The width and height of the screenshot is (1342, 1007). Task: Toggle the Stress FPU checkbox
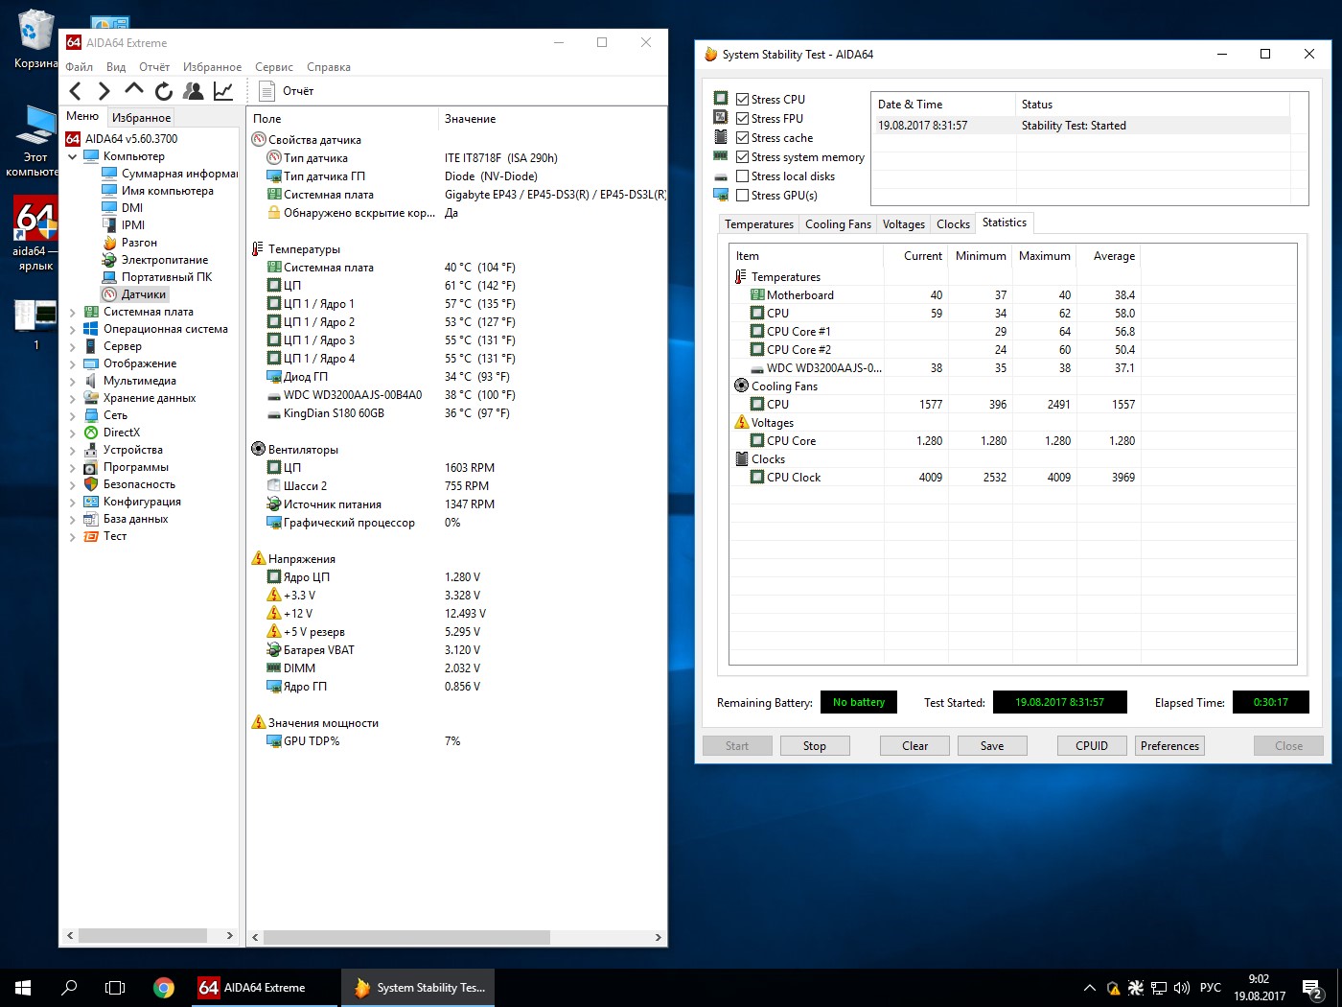pyautogui.click(x=742, y=118)
